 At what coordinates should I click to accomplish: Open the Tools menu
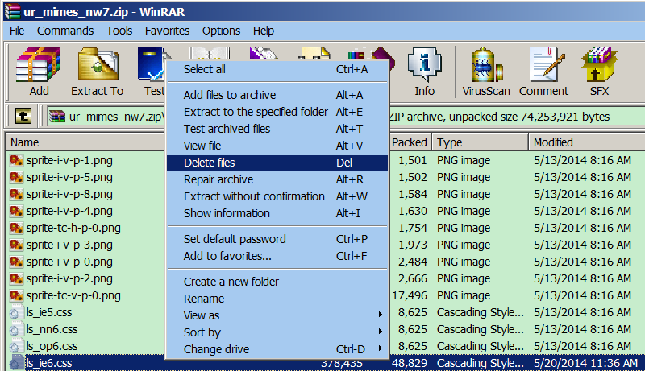tap(119, 31)
